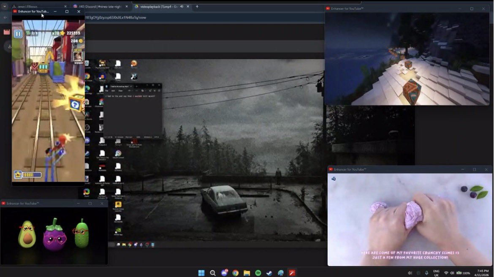The height and width of the screenshot is (277, 494).
Task: Click the muted speaker icon left of microphone
Action: 410,273
